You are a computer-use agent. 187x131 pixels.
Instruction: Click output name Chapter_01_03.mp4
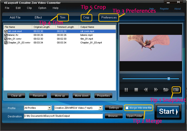(91, 43)
